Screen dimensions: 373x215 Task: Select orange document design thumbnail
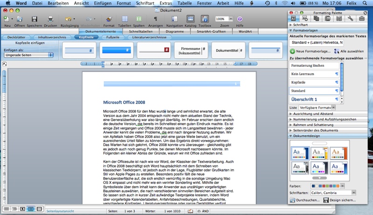point(338,153)
